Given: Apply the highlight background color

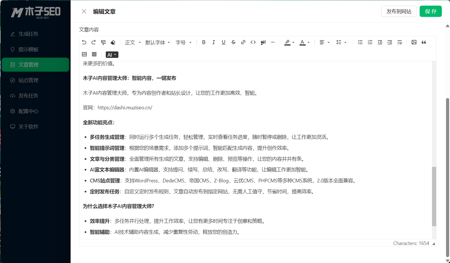Looking at the screenshot, I should click(x=287, y=42).
